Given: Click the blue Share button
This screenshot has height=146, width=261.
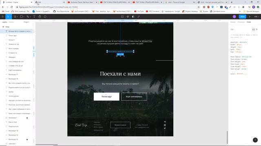Looking at the screenshot, I should [243, 17].
